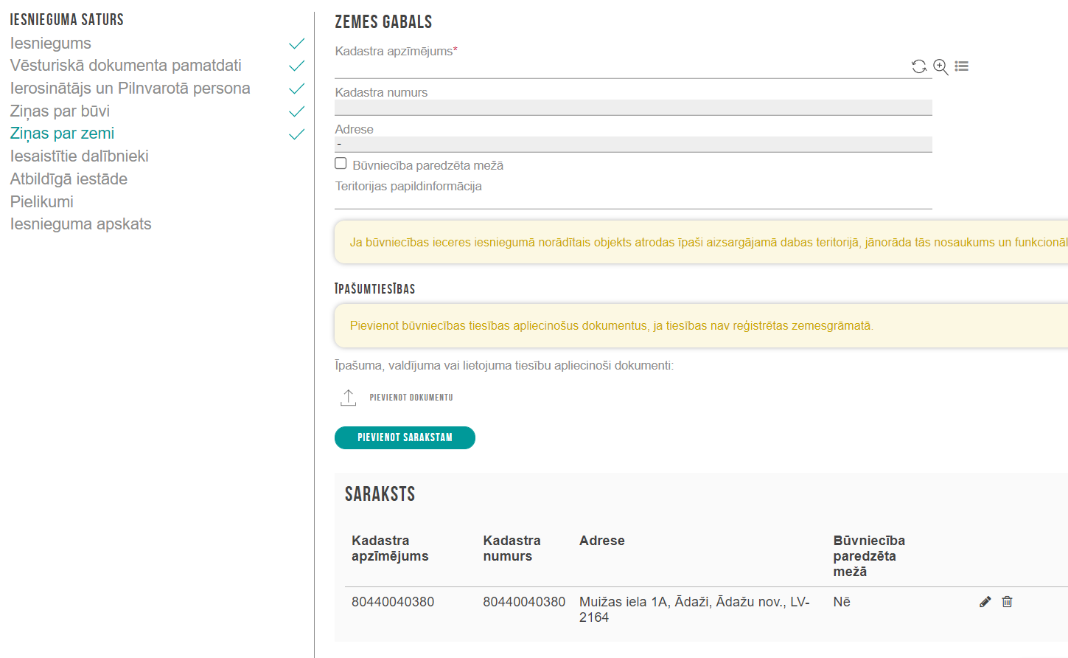
Task: Click the Pievienot būvniecības tiesības yellow notice
Action: pyautogui.click(x=701, y=325)
